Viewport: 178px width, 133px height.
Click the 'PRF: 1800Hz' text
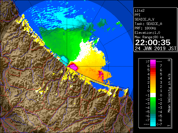click(x=145, y=28)
